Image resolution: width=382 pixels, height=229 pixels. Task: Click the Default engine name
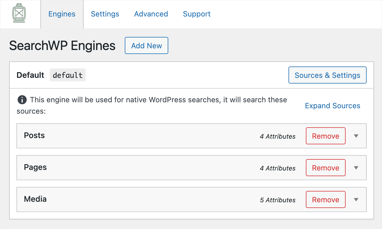pos(30,75)
